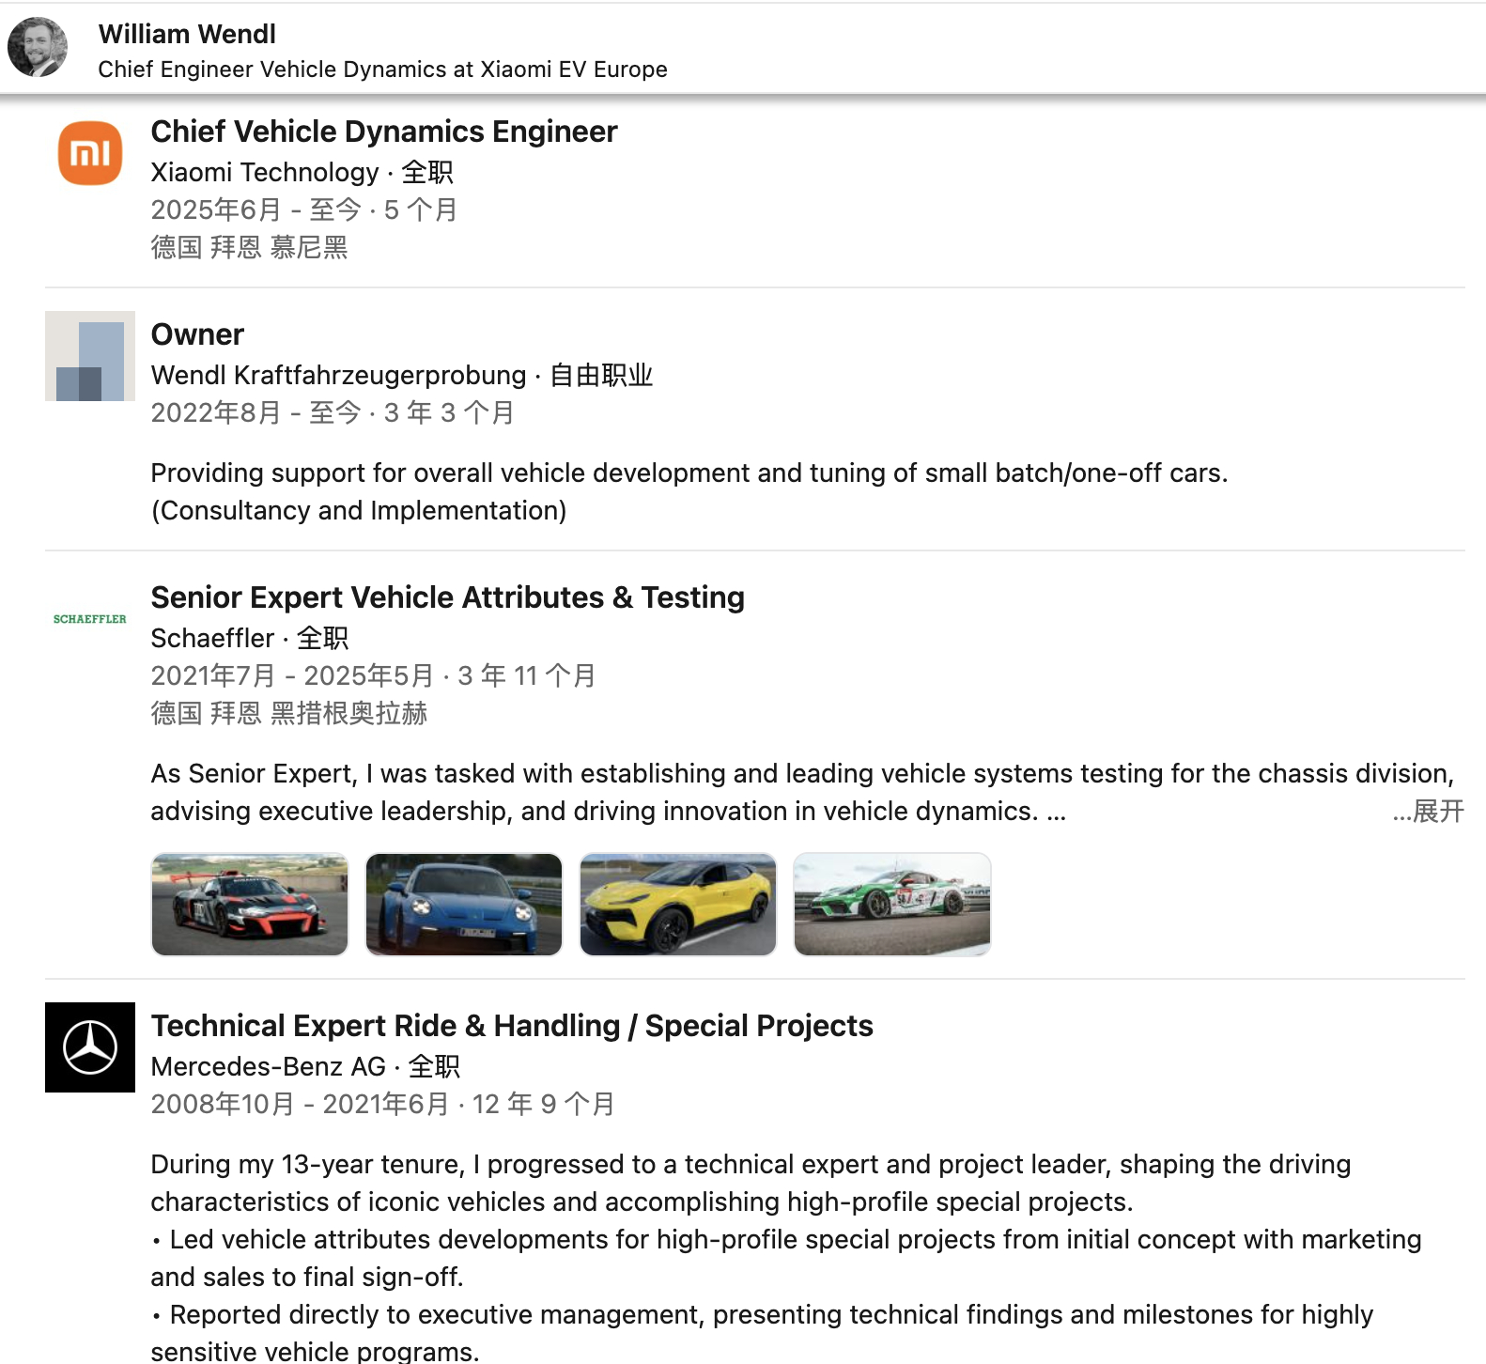This screenshot has width=1486, height=1364.
Task: Open the yellow sports car thumbnail
Action: tap(678, 905)
